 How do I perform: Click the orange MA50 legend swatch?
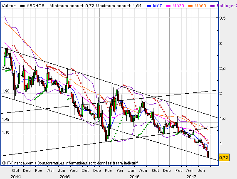coord(190,6)
